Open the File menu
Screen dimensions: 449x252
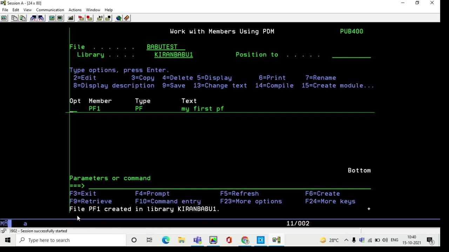click(5, 10)
